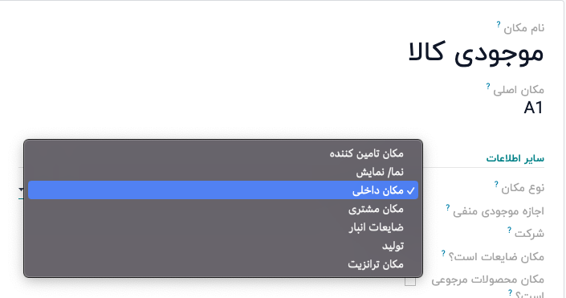The width and height of the screenshot is (566, 298).
Task: Edit the location name موجودی کالا
Action: coord(476,53)
